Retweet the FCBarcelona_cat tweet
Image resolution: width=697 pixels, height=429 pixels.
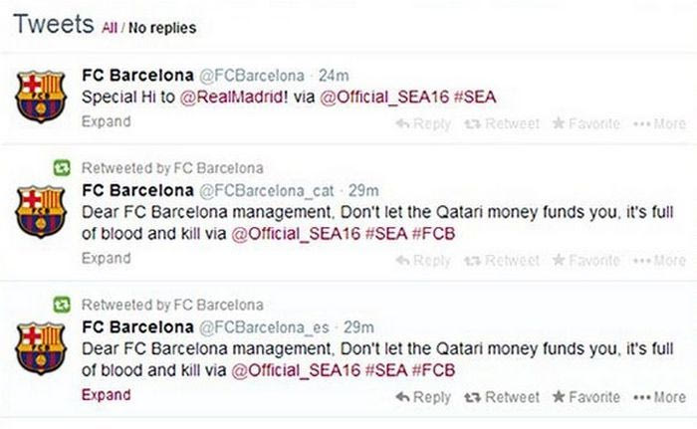(x=504, y=261)
